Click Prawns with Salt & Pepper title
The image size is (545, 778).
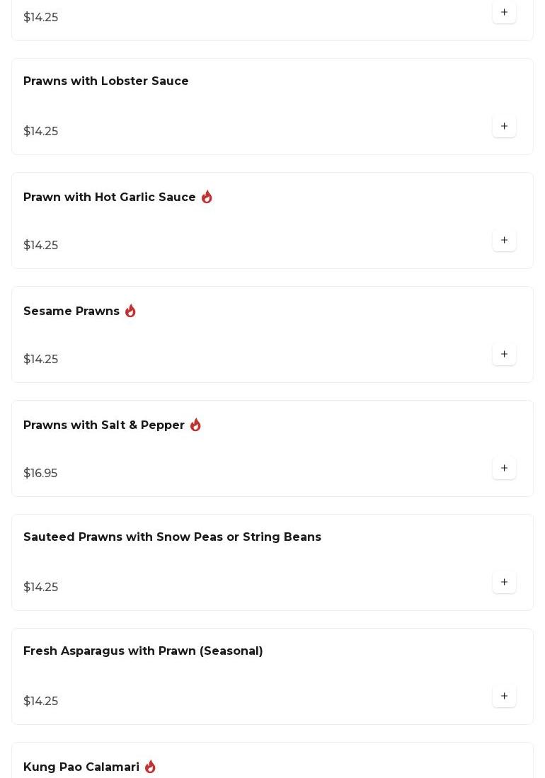tap(104, 425)
